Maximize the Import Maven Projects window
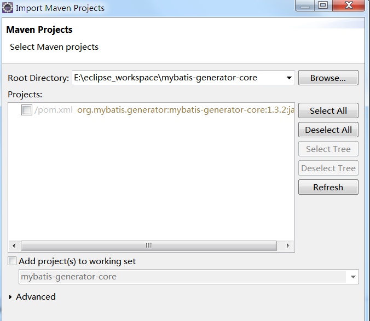 [x=323, y=5]
